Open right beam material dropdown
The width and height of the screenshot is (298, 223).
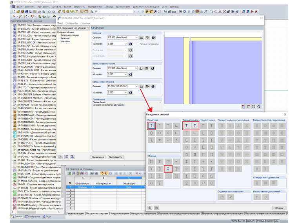(x=125, y=74)
